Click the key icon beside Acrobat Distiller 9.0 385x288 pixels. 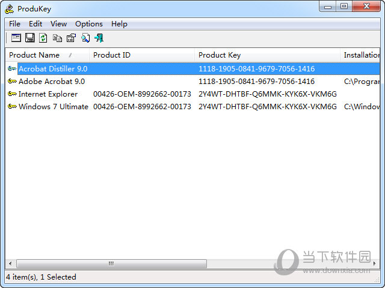point(12,68)
